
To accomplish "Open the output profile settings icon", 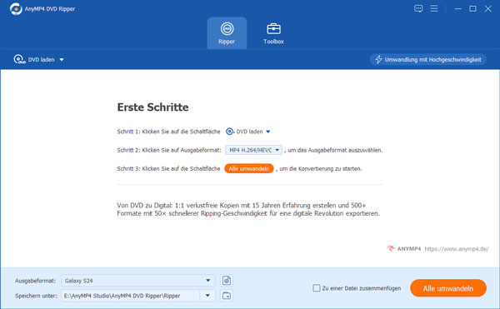I will pos(227,281).
